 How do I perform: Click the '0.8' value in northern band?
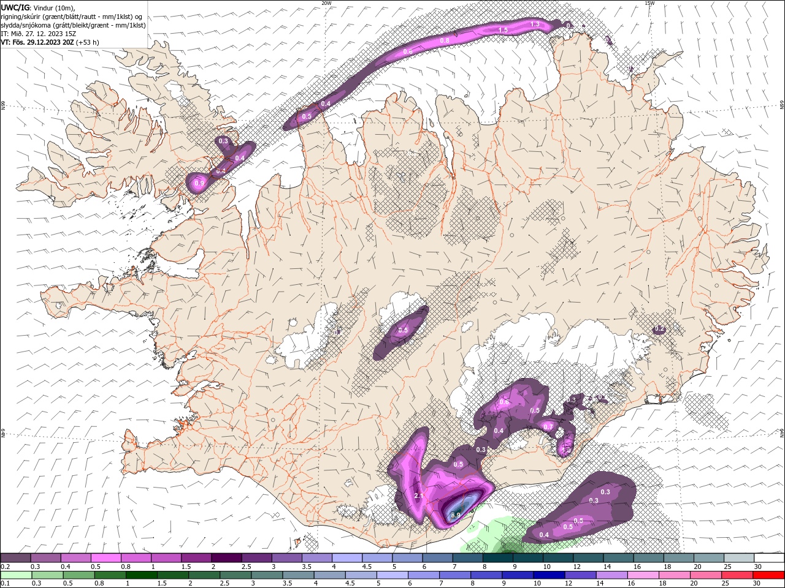pyautogui.click(x=445, y=40)
